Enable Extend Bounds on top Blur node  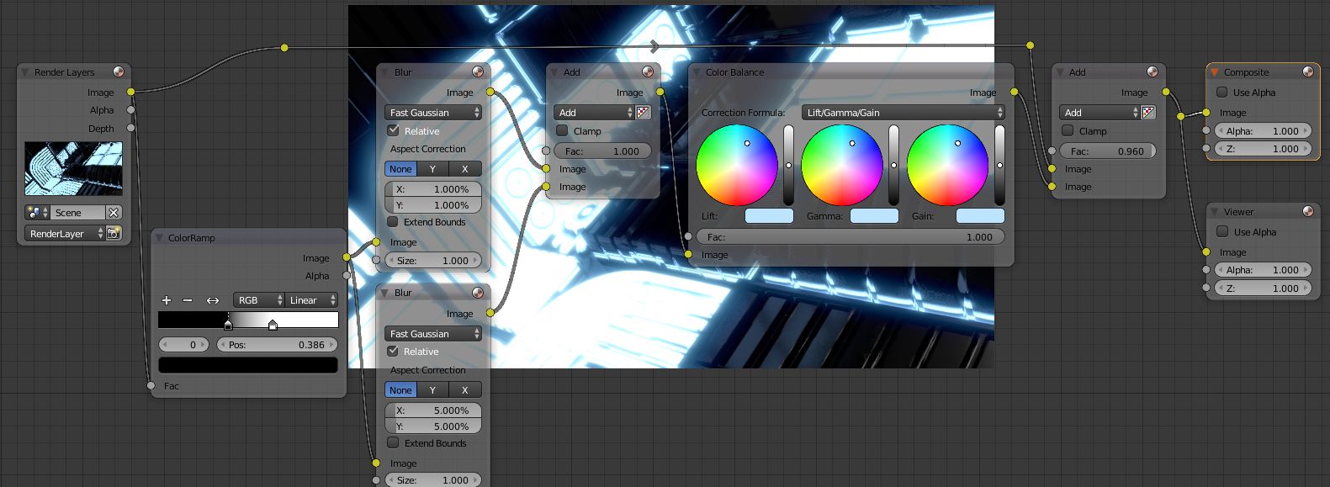pyautogui.click(x=393, y=221)
